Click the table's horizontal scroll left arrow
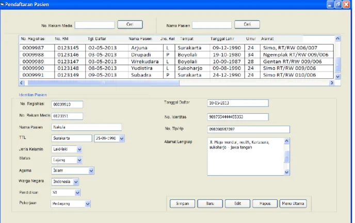Screen dimensions: 355x223 [22, 83]
